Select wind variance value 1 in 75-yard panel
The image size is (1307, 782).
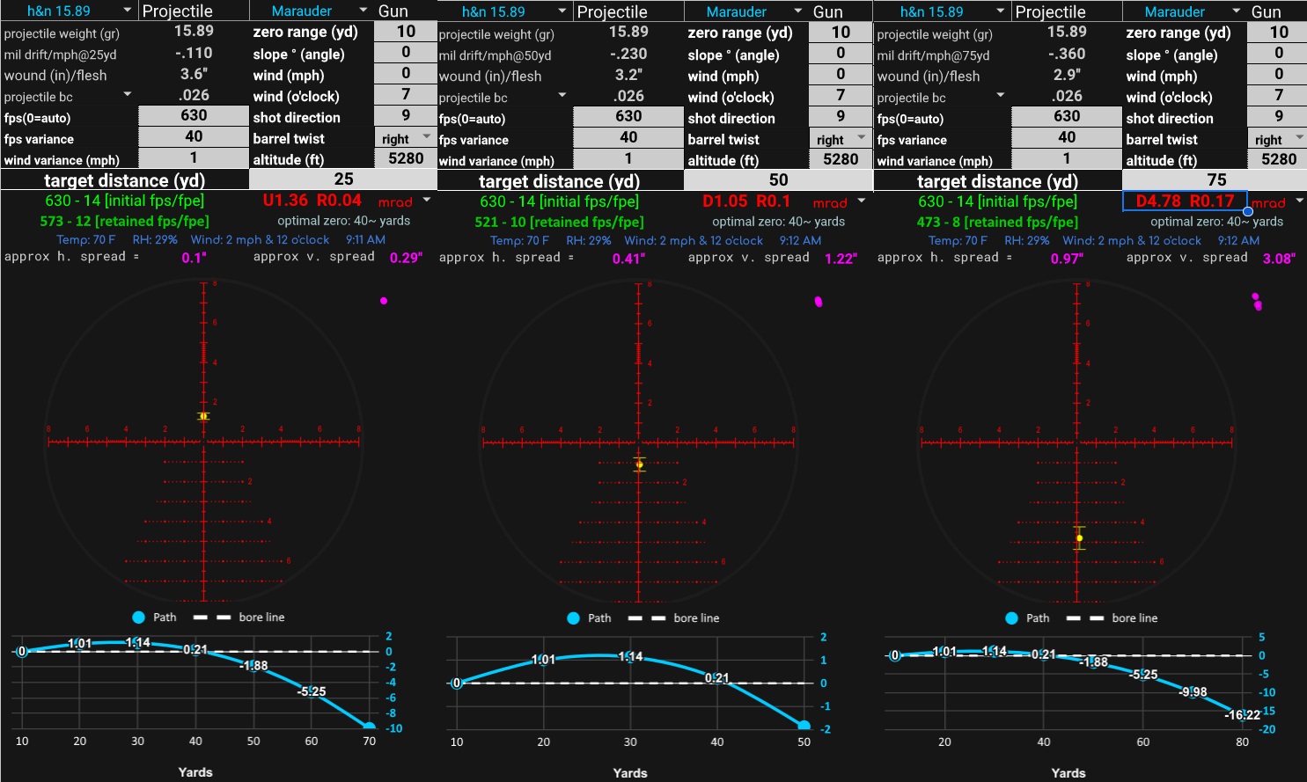pyautogui.click(x=1067, y=159)
